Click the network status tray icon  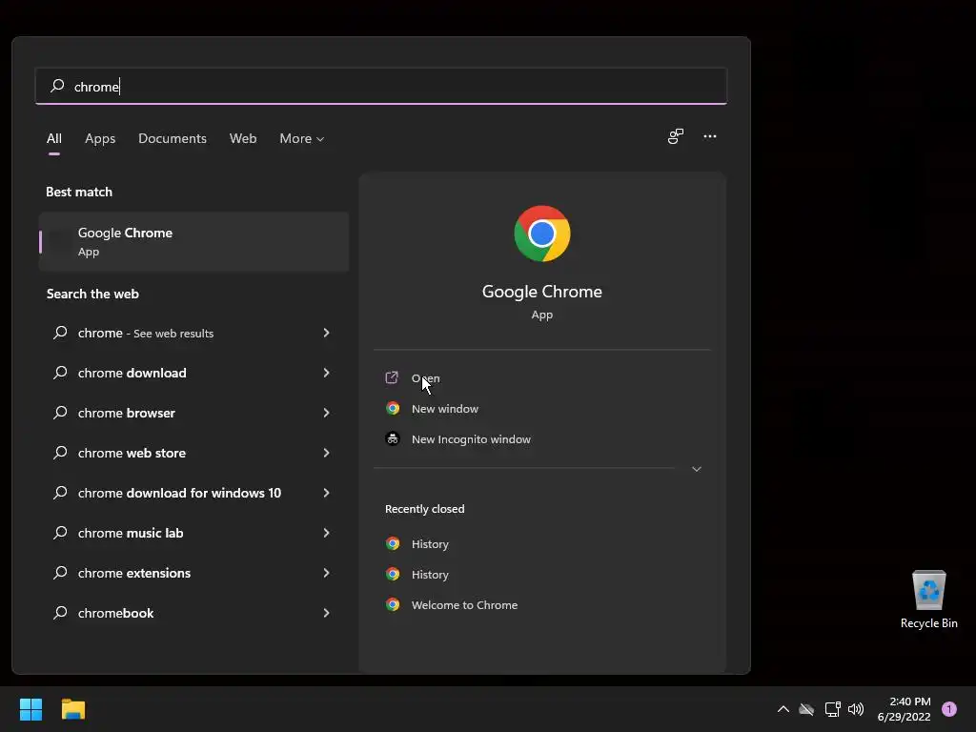pyautogui.click(x=832, y=709)
